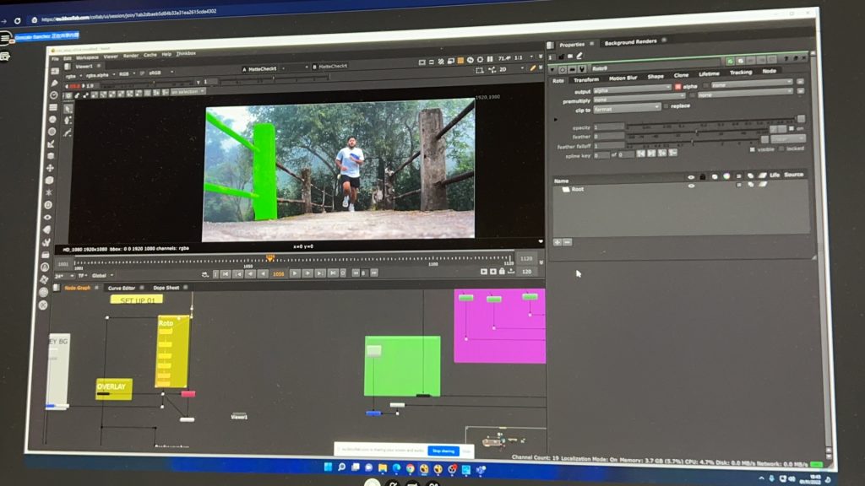This screenshot has width=865, height=486.
Task: Open the Transform tab in Roto properties
Action: click(586, 80)
